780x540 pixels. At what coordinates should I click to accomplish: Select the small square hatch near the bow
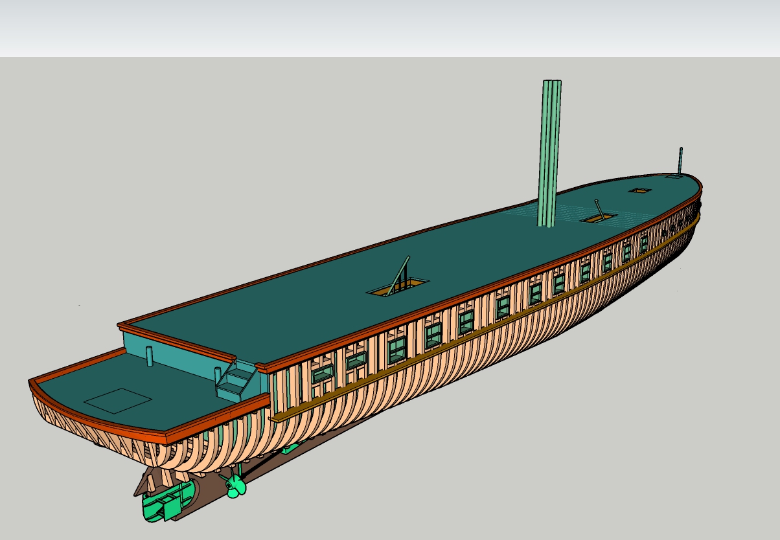pyautogui.click(x=639, y=190)
